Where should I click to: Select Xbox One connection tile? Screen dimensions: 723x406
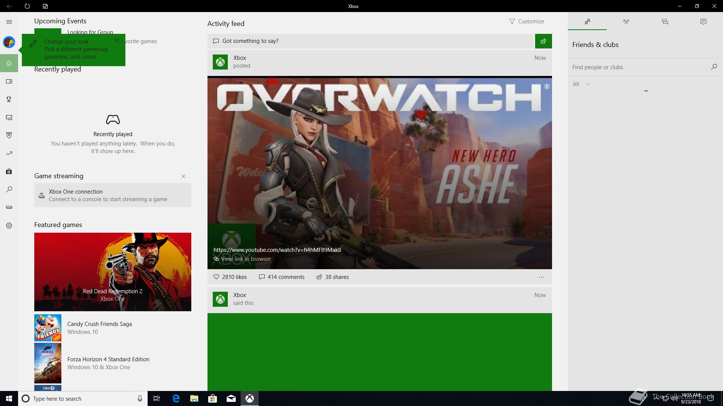click(x=113, y=195)
